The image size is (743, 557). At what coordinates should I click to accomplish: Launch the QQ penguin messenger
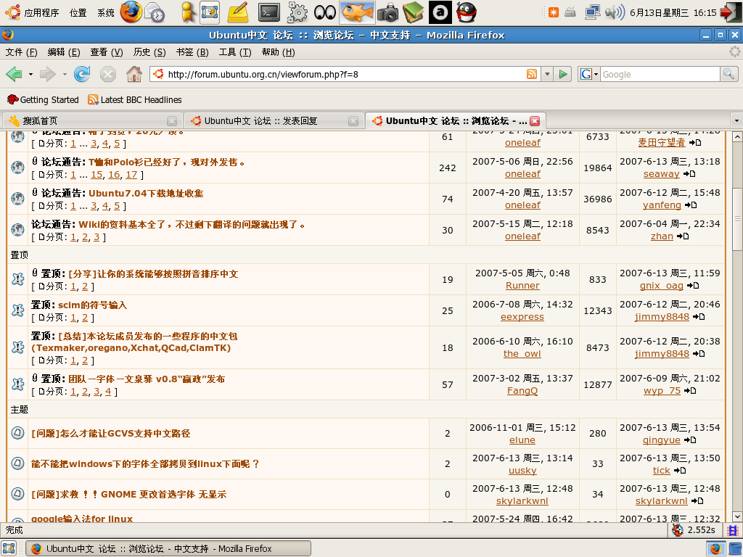(467, 13)
